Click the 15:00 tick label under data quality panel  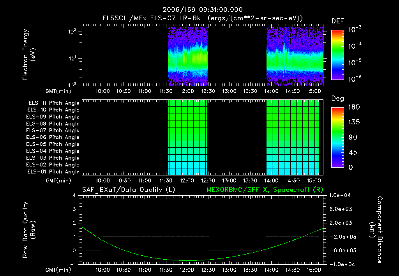(314, 270)
